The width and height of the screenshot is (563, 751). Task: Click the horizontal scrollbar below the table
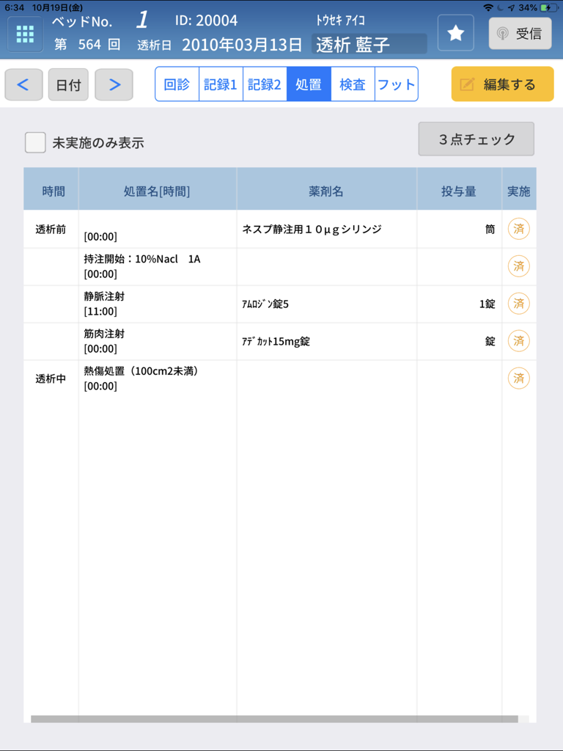274,719
